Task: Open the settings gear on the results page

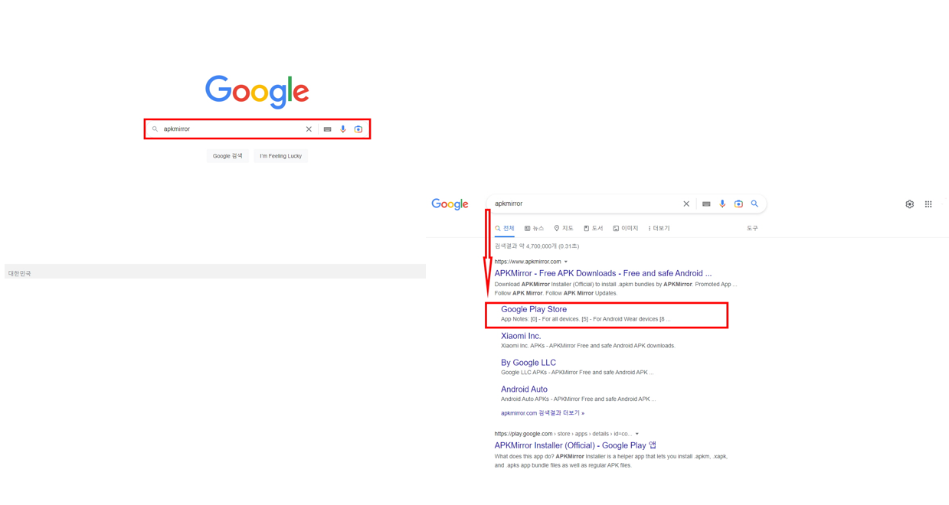Action: pos(909,204)
